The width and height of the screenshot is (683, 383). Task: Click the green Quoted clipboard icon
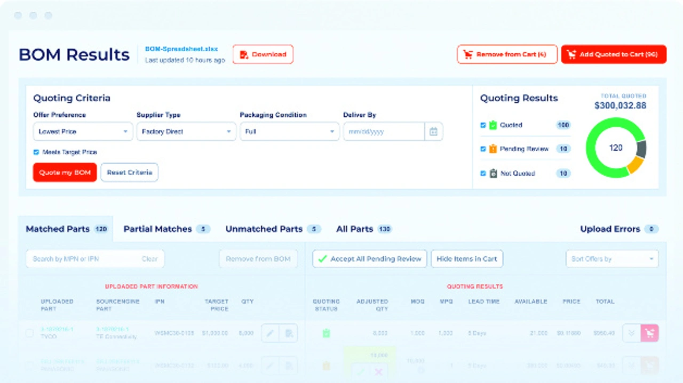click(493, 125)
